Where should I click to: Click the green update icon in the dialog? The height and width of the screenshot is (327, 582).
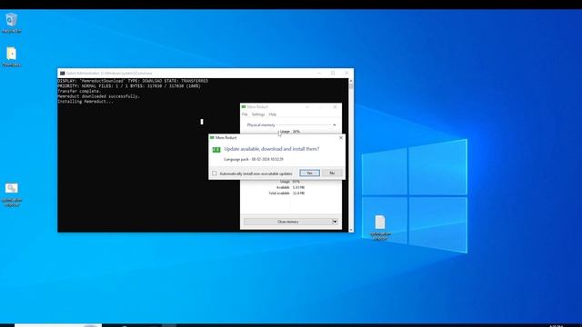coord(216,149)
